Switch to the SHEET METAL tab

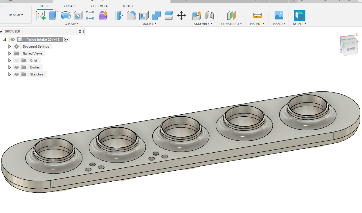pyautogui.click(x=100, y=6)
